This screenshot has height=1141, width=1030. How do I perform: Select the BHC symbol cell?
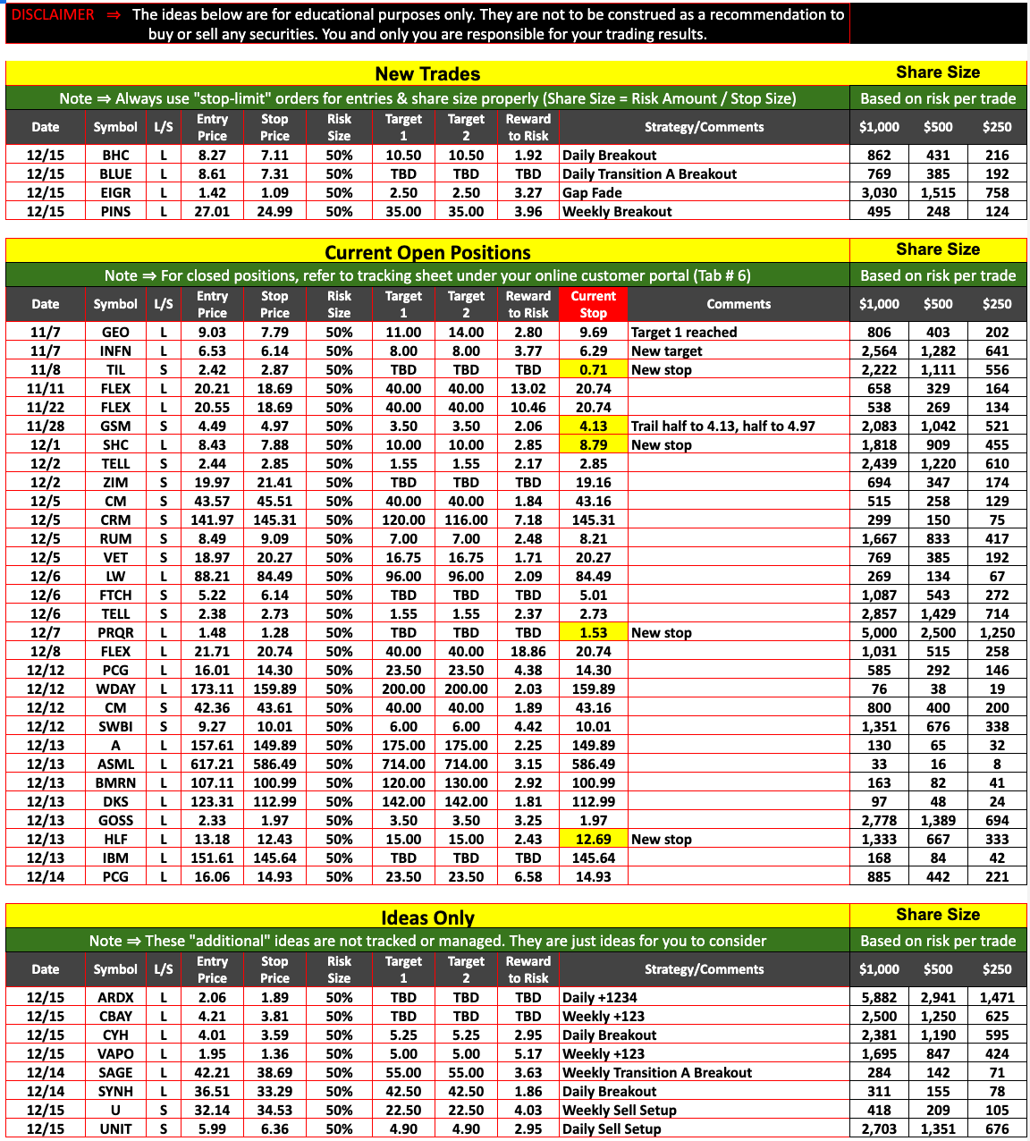click(x=115, y=155)
